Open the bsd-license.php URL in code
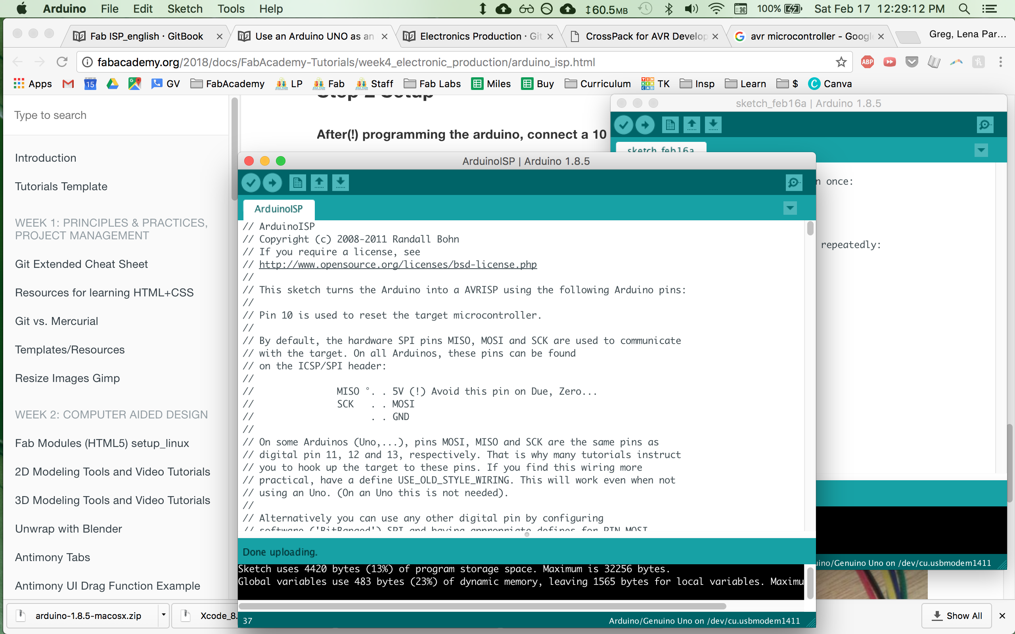1015x634 pixels. pyautogui.click(x=398, y=265)
